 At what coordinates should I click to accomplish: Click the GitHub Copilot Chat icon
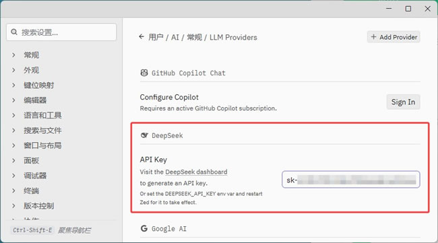pyautogui.click(x=144, y=73)
